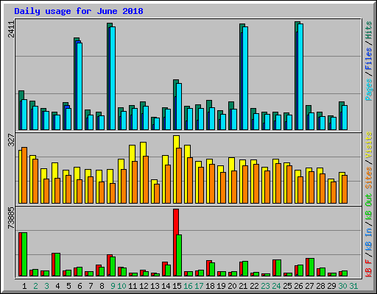Click the green kB Out bar for day 4
The image size is (377, 294).
57,265
